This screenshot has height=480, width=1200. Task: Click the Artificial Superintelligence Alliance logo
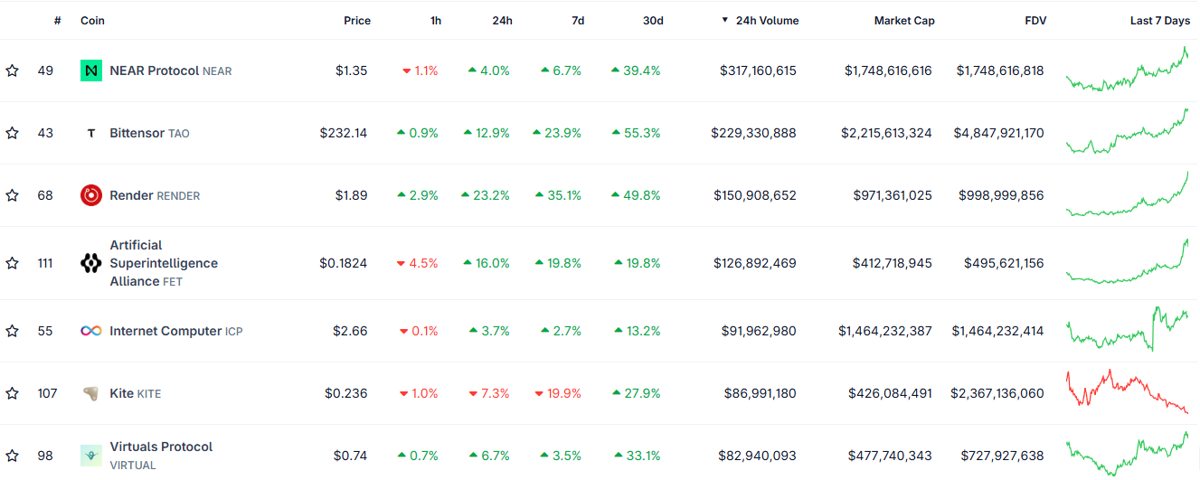coord(91,263)
